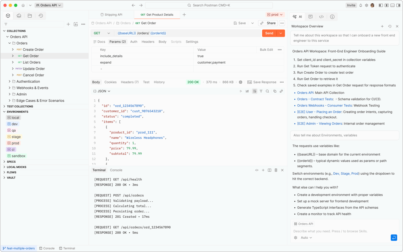The height and width of the screenshot is (252, 403).
Task: Open the sidebar History clock icon
Action: click(x=41, y=16)
